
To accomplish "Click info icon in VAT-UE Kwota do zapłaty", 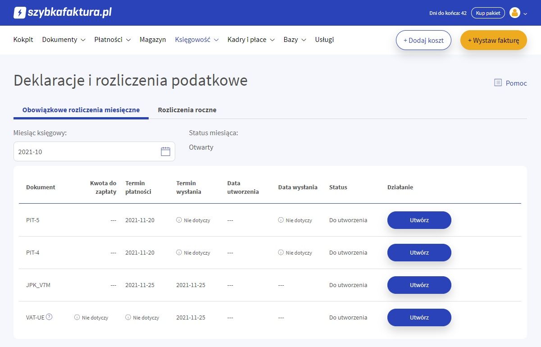I will pos(77,318).
